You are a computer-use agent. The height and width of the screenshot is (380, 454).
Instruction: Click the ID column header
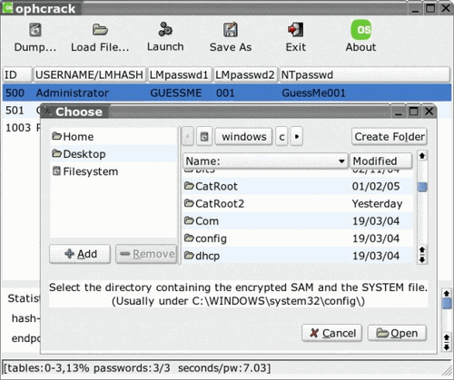(17, 74)
